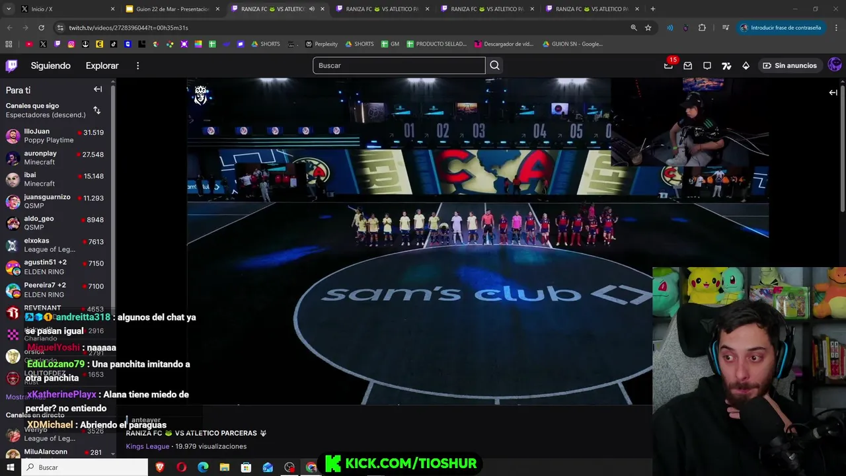
Task: Open the Twitch Bits diamond icon
Action: click(x=746, y=65)
